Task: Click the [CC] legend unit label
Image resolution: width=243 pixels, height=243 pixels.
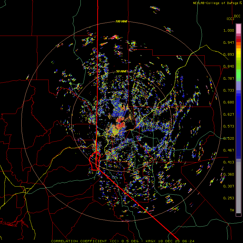Action: (231, 19)
